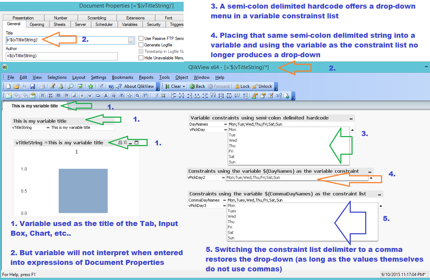Screen dimensions: 430x280
Task: Open the File menu
Action: (x=11, y=77)
